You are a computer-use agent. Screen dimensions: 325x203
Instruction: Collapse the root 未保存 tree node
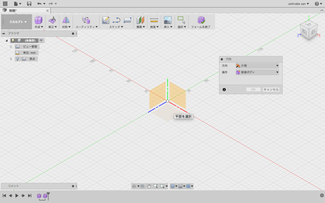(x=6, y=41)
